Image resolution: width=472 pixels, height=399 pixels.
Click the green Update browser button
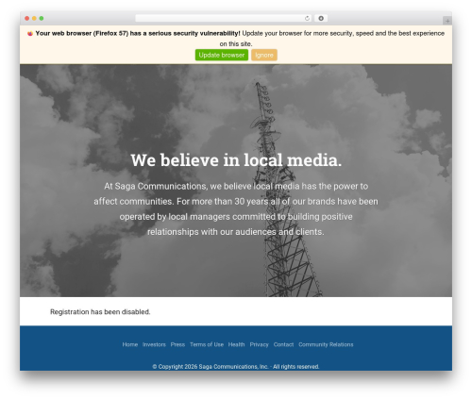coord(222,55)
